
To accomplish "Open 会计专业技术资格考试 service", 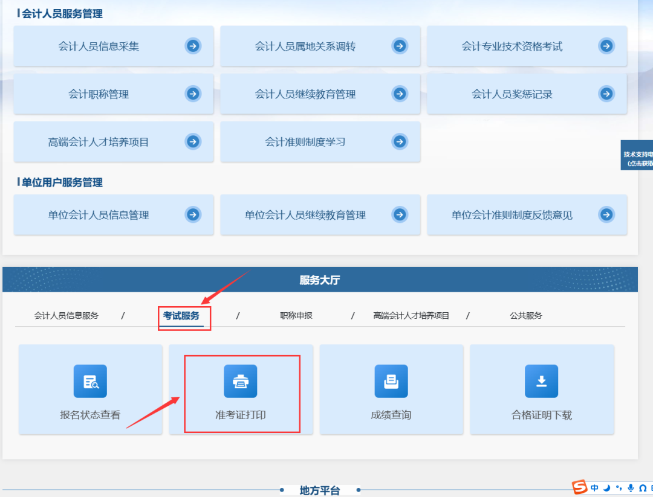I will click(x=527, y=46).
